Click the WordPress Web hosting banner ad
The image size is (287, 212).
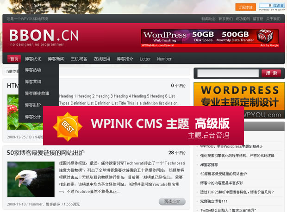210,38
